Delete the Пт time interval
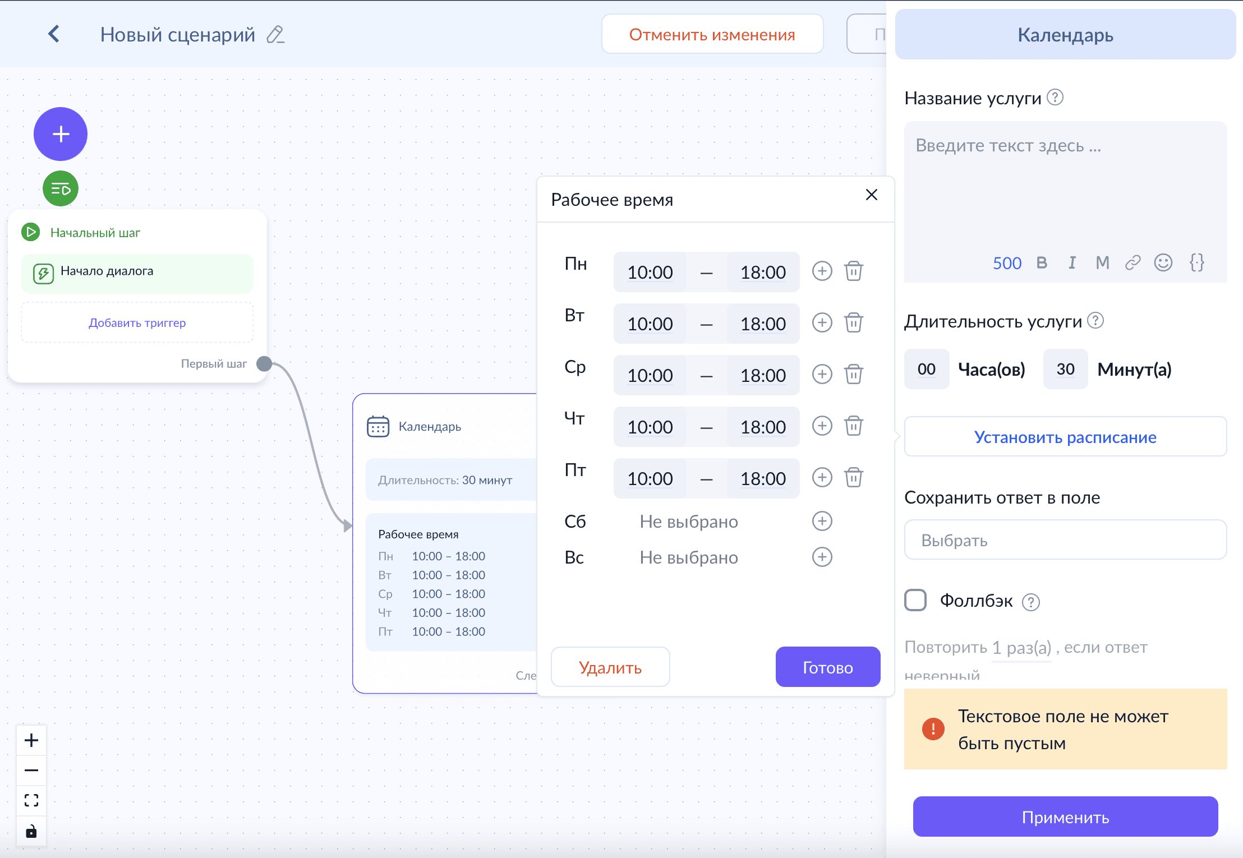This screenshot has width=1243, height=858. tap(854, 478)
